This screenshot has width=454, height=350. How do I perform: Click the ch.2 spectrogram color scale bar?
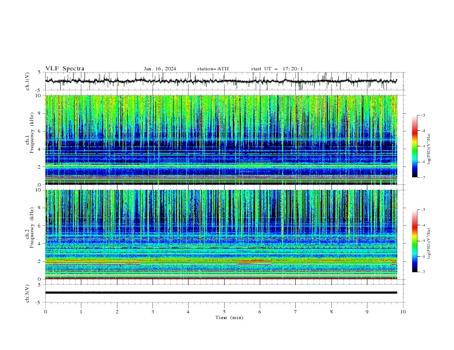point(415,241)
